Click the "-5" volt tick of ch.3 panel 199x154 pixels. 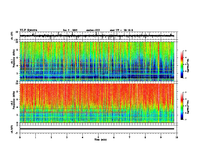pyautogui.click(x=17, y=133)
